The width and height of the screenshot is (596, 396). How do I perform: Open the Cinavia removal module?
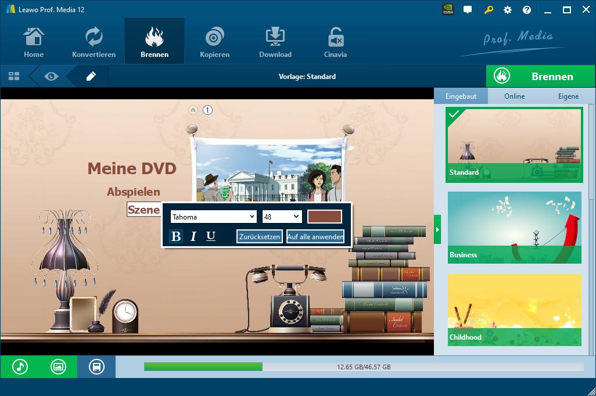[x=335, y=42]
